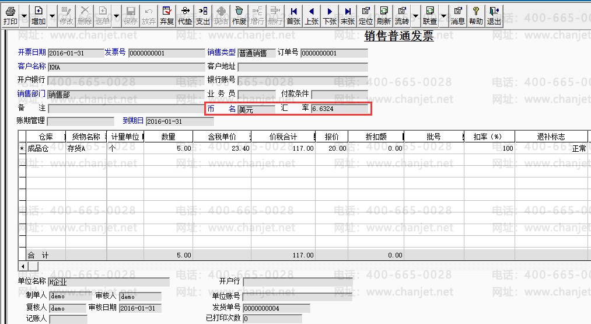The width and height of the screenshot is (591, 324).
Task: Expand the dropdown arrow beside 增加
Action: click(52, 16)
